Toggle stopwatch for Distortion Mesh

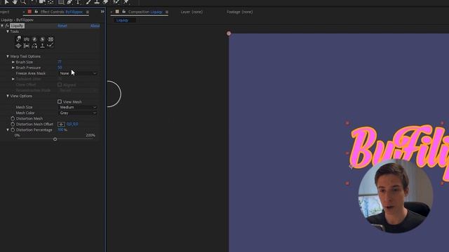coord(13,118)
